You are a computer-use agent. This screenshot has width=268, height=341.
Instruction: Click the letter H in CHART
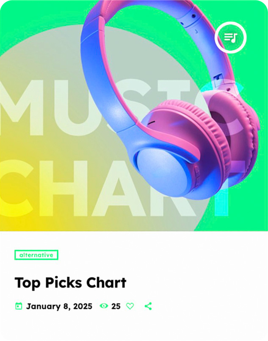pos(63,188)
